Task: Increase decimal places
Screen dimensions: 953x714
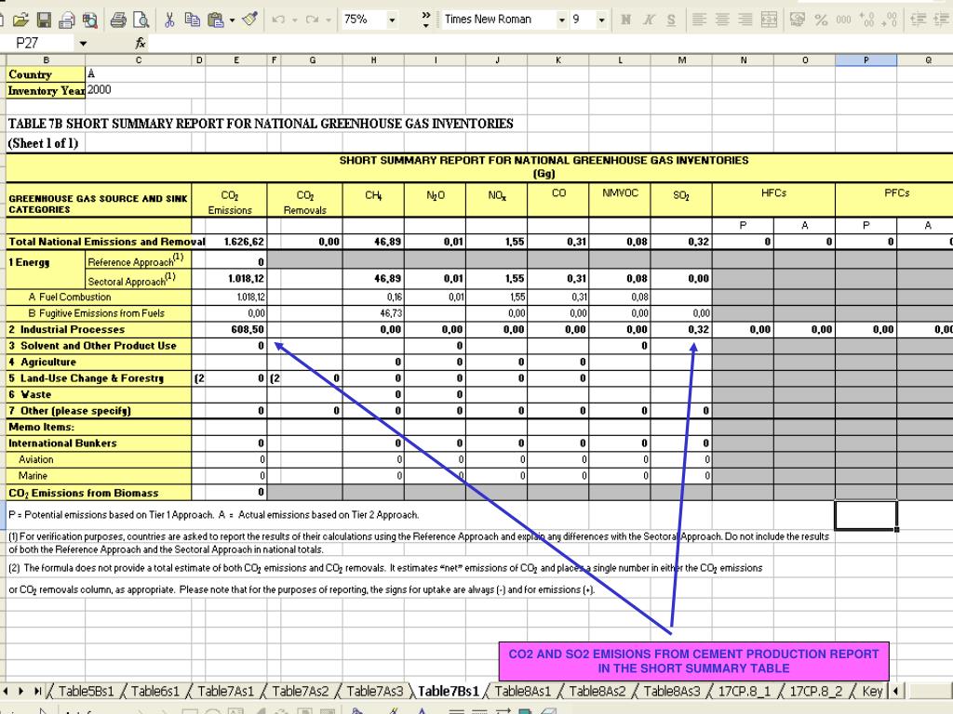Action: tap(867, 20)
